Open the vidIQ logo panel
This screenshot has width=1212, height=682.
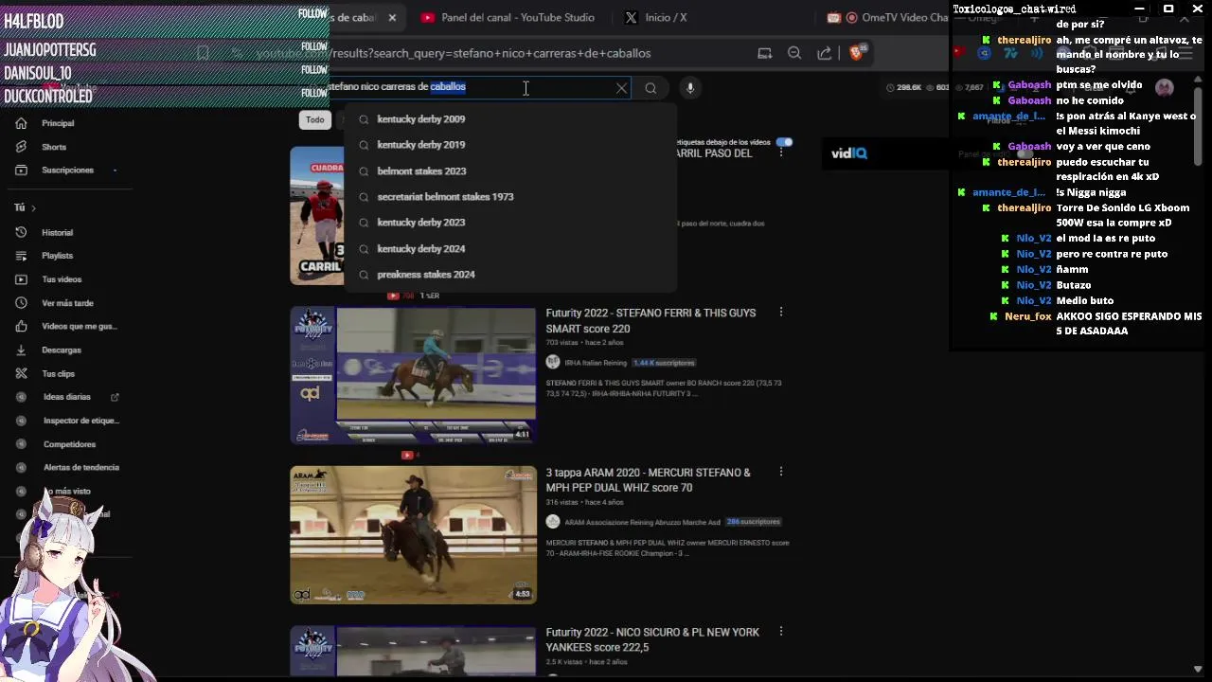849,153
